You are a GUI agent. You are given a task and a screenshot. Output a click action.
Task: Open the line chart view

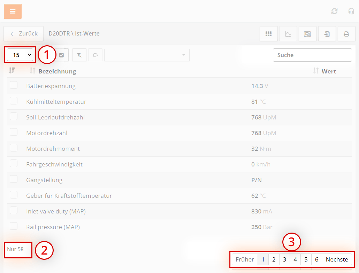click(288, 34)
